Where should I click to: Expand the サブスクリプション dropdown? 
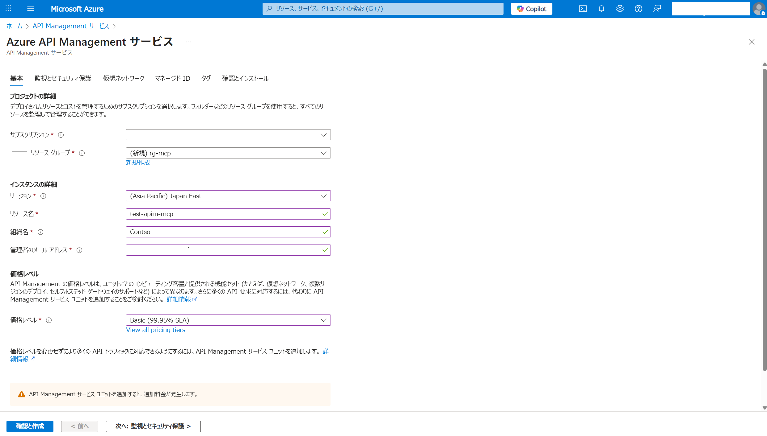tap(228, 135)
